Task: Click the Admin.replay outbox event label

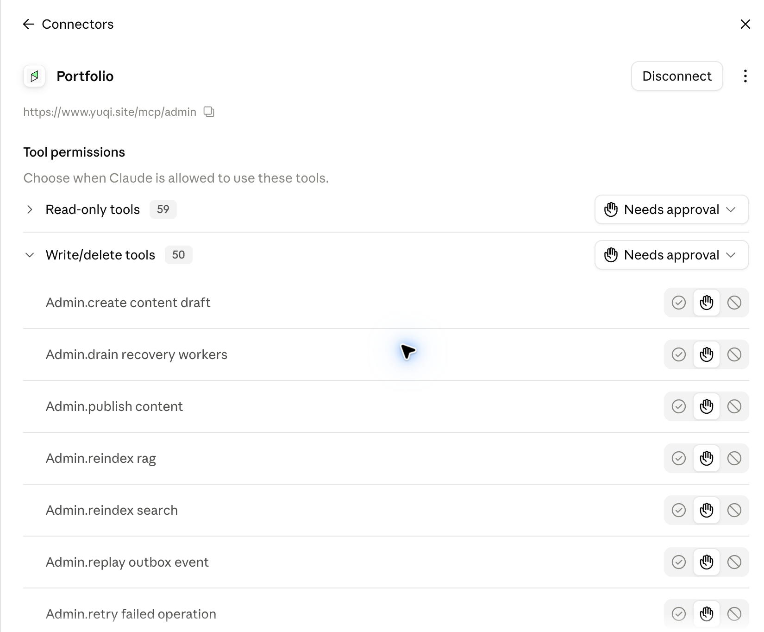Action: (127, 562)
